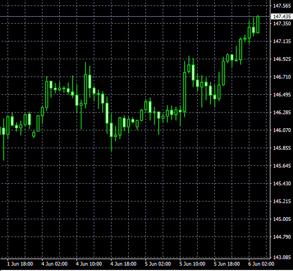Image resolution: width=293 pixels, height=271 pixels.
Task: Select the 146.925 price level label
Action: click(282, 59)
